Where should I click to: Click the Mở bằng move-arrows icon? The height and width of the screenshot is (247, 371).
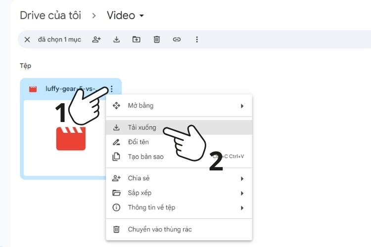pos(116,106)
